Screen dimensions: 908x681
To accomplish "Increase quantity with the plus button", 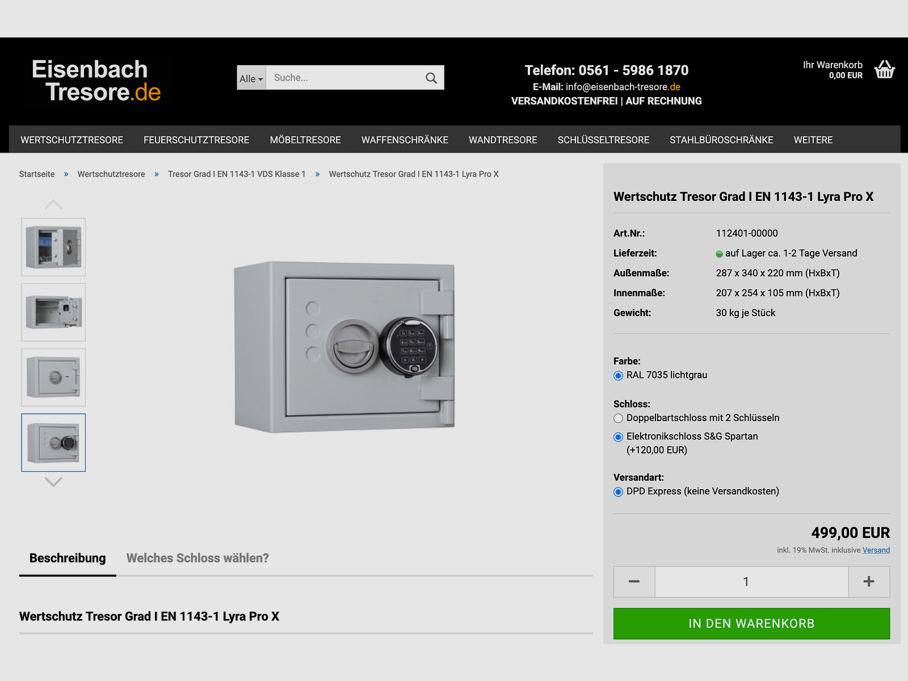I will 869,582.
